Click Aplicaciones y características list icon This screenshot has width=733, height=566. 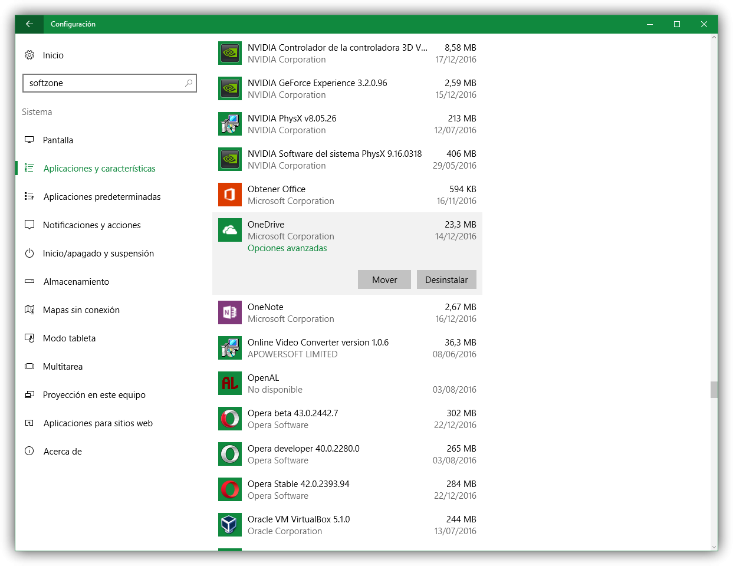point(29,168)
